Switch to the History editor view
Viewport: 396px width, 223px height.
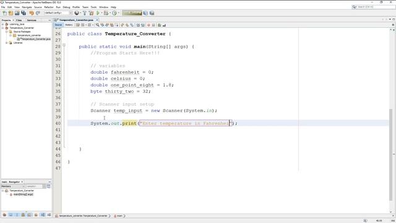[x=69, y=25]
